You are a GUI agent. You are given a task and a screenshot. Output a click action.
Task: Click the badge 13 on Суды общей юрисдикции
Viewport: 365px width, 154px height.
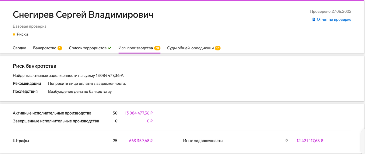point(218,48)
